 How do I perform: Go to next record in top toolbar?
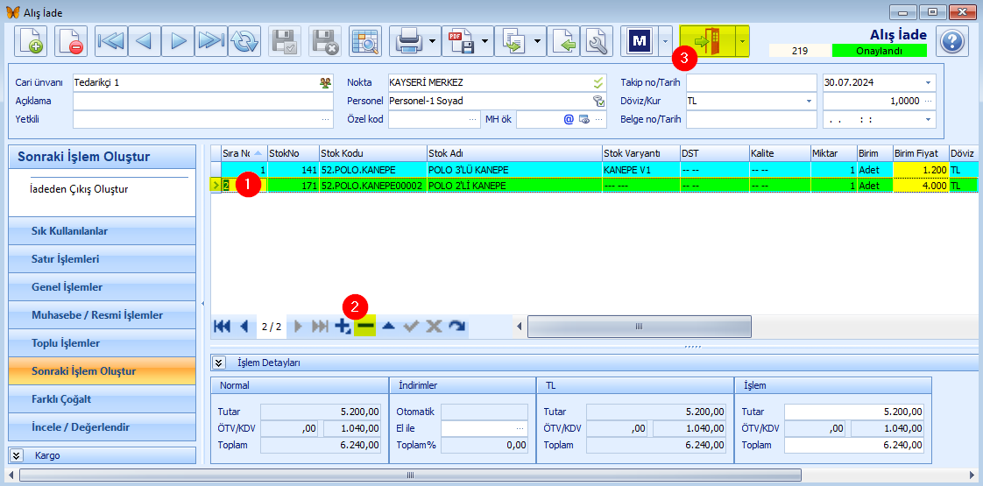[x=178, y=42]
